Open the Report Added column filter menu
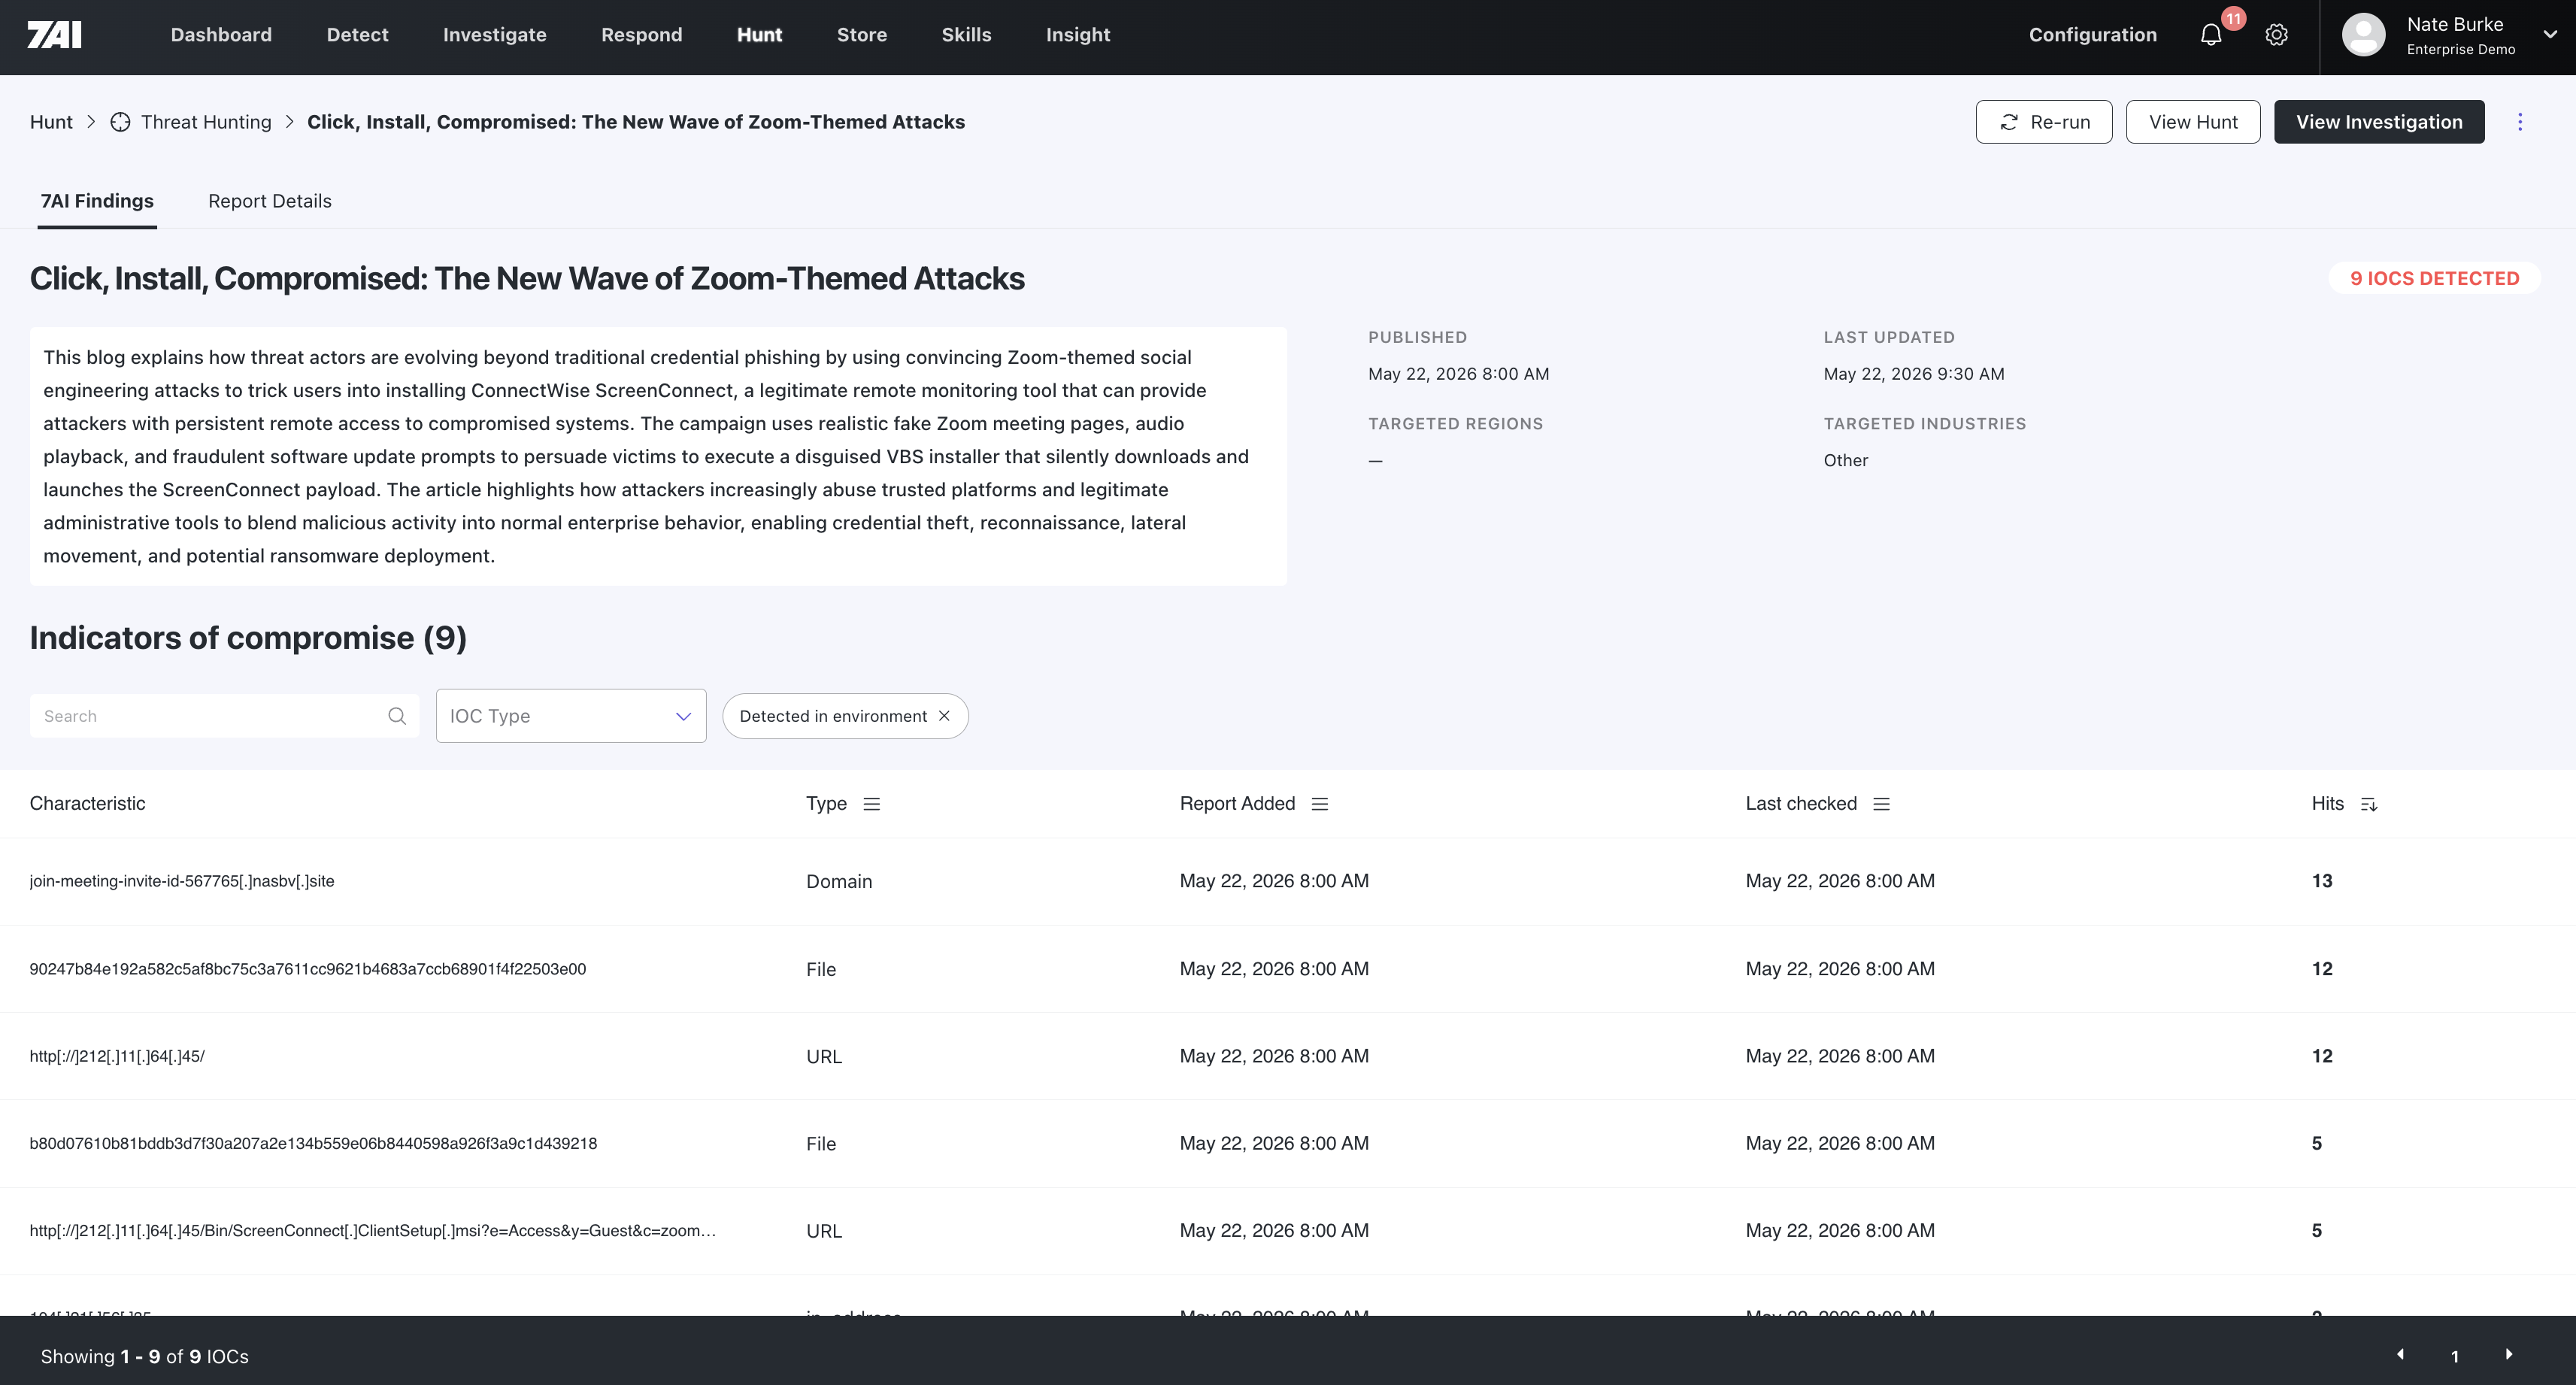The width and height of the screenshot is (2576, 1385). pos(1320,804)
